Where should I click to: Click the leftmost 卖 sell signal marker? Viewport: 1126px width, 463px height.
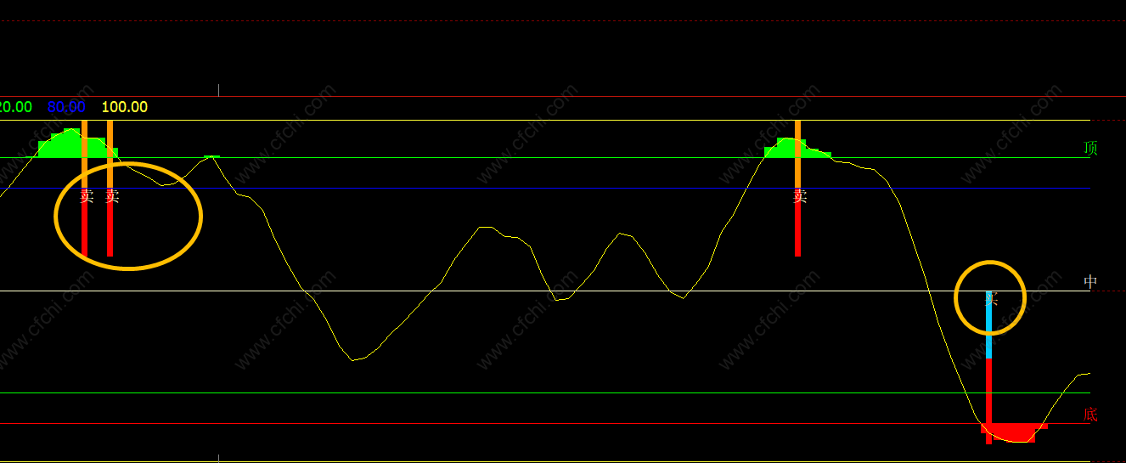click(x=86, y=196)
